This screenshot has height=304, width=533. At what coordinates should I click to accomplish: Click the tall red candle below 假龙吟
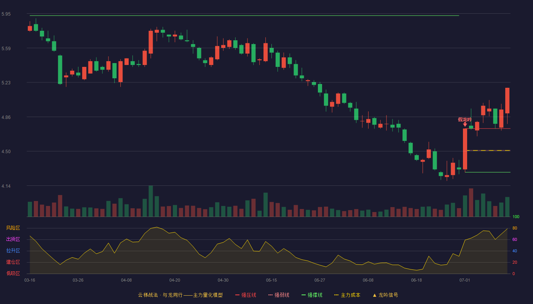(x=465, y=149)
